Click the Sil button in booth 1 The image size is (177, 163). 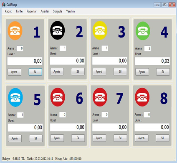[35, 72]
